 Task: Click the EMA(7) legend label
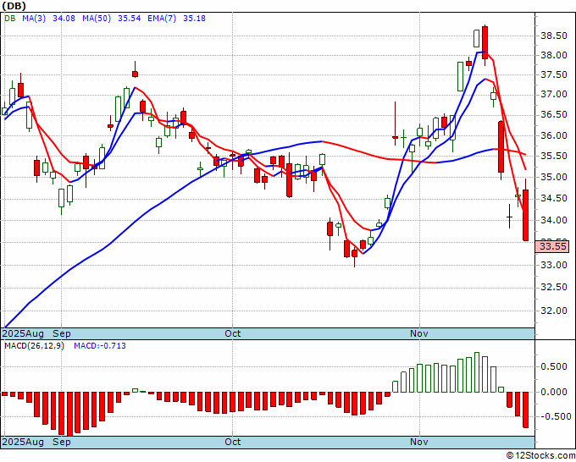[162, 19]
